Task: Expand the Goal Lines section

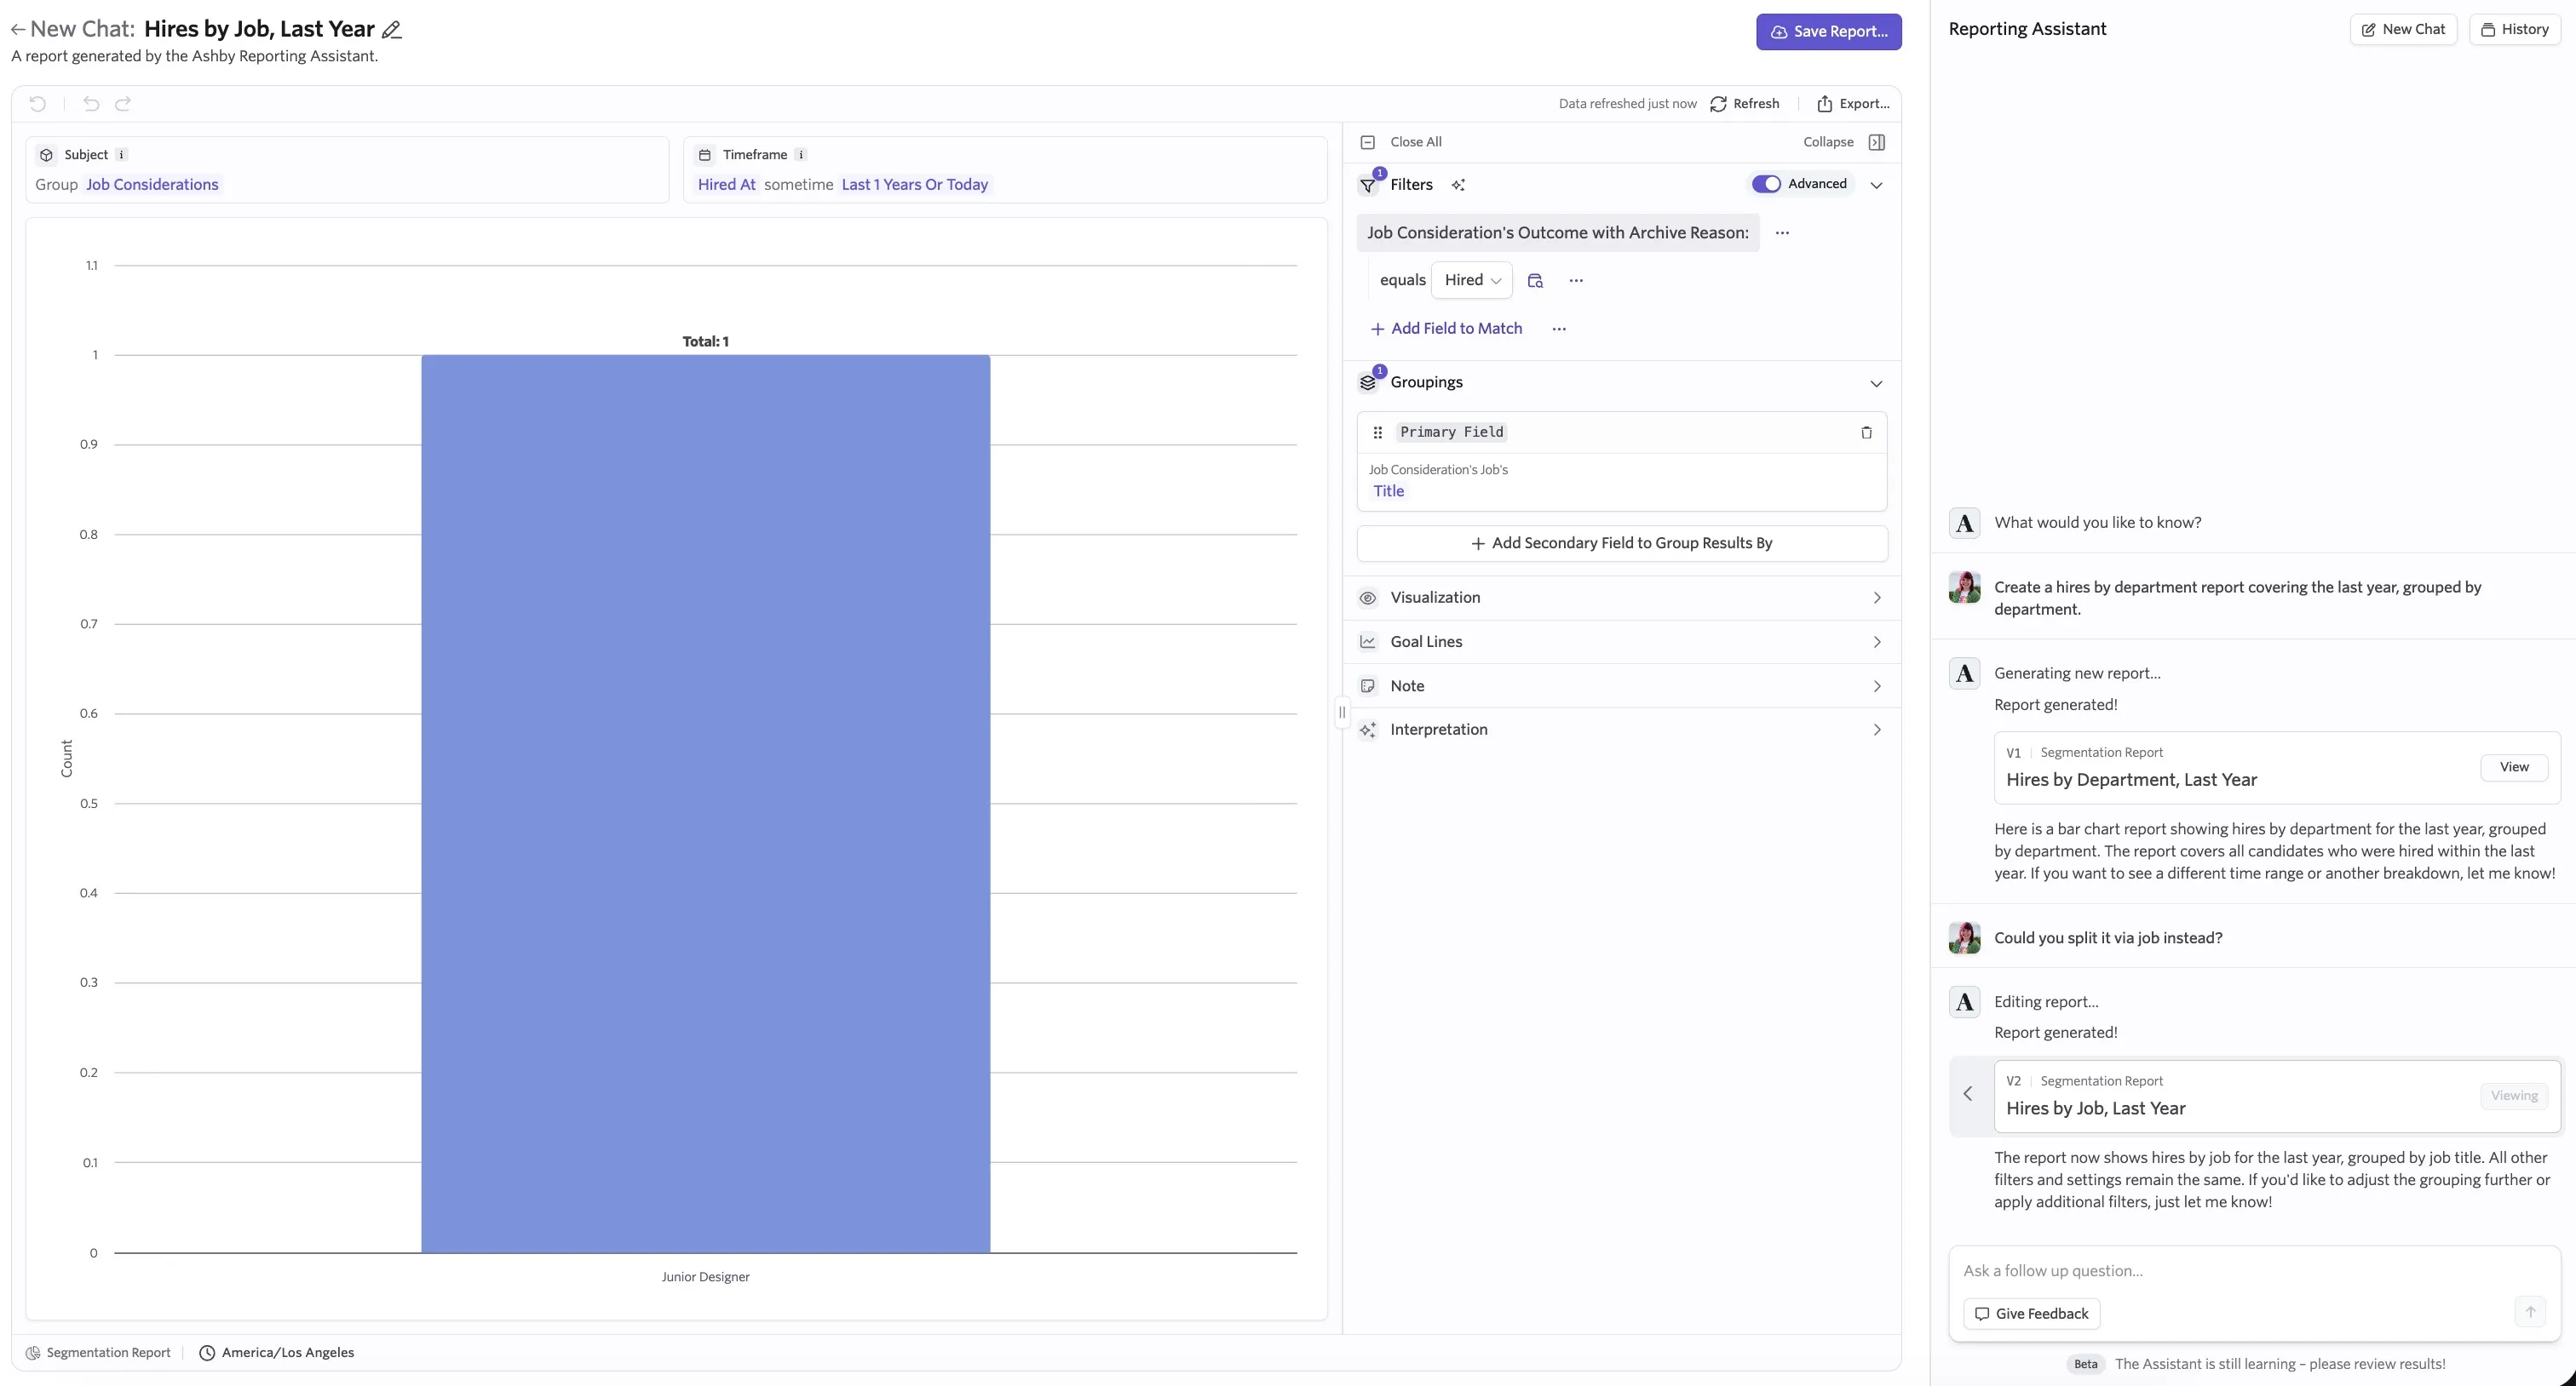Action: (x=1622, y=642)
